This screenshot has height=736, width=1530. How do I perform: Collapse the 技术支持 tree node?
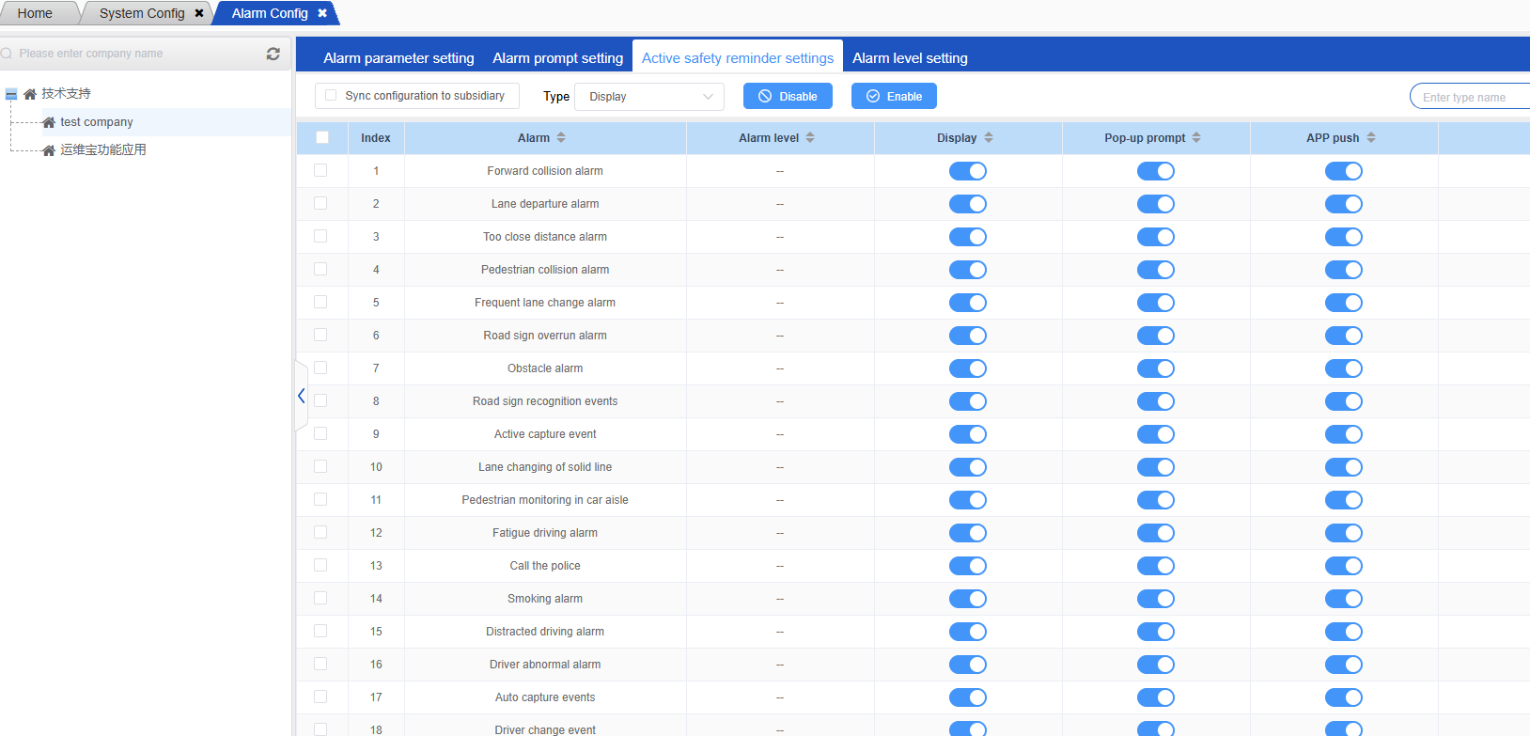(11, 94)
